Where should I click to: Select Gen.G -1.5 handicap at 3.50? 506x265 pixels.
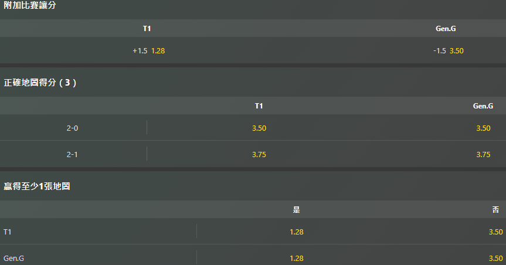click(448, 50)
